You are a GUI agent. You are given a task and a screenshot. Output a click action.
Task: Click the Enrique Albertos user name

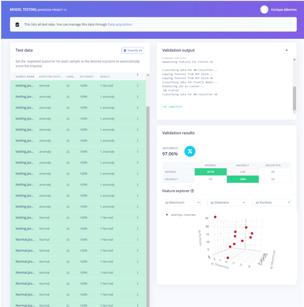284,10
